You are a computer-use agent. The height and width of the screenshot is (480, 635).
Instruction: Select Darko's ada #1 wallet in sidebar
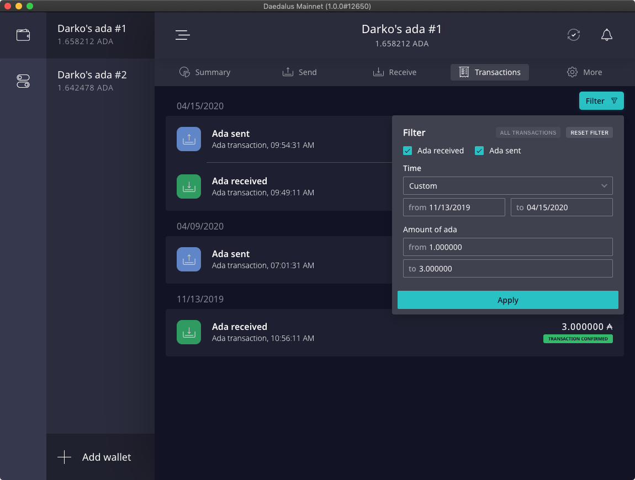[x=100, y=35]
